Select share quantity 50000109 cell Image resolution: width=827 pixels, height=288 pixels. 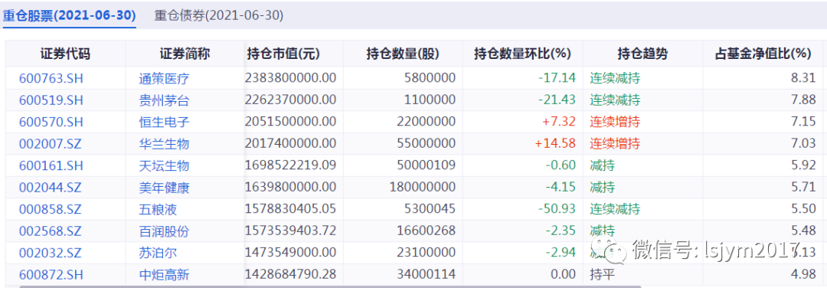coord(427,165)
